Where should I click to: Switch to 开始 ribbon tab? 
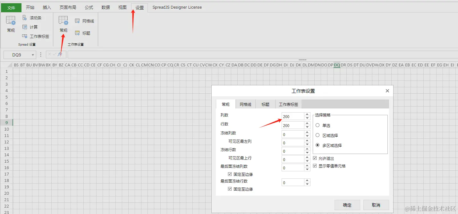pos(30,7)
